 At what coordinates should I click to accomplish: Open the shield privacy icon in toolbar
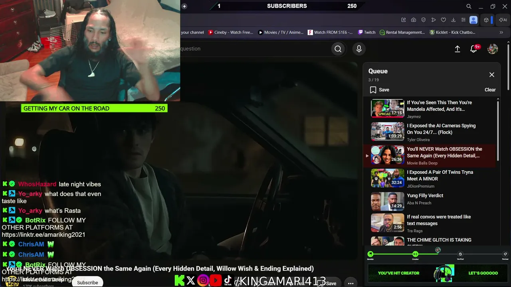[x=424, y=20]
